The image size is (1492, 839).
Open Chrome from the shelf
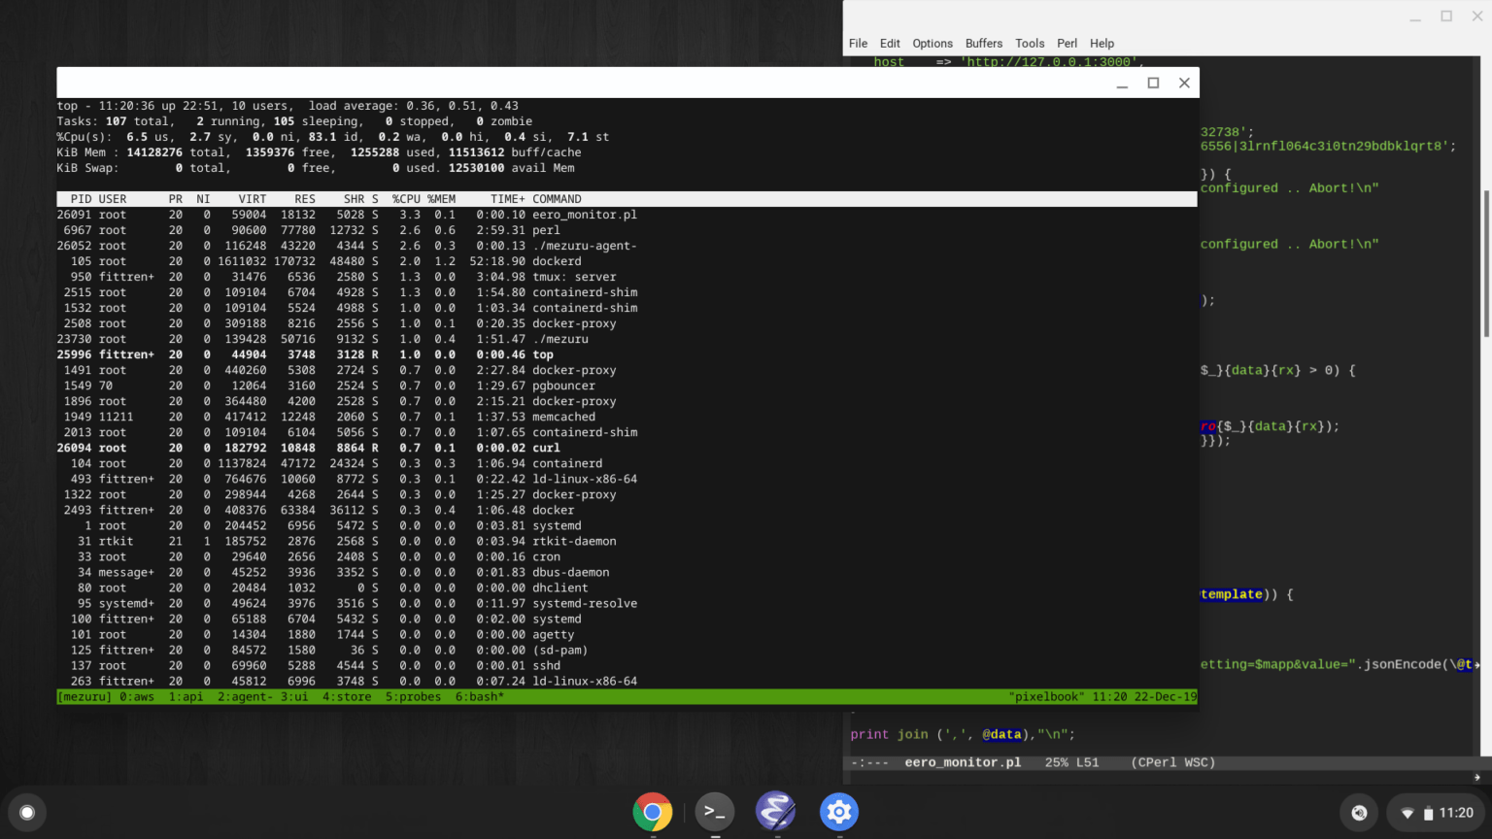652,813
